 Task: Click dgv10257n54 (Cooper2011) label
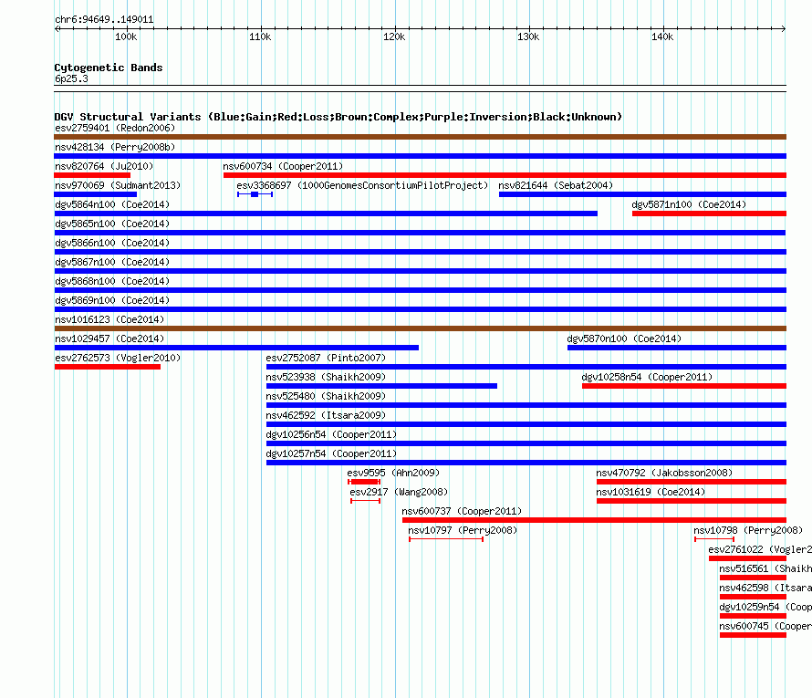click(x=331, y=453)
